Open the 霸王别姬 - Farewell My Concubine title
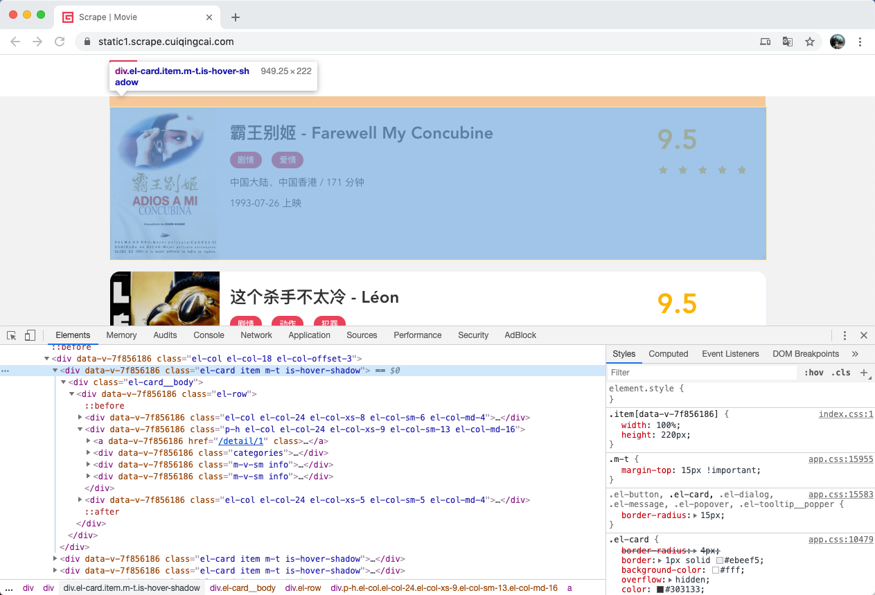 (x=362, y=133)
